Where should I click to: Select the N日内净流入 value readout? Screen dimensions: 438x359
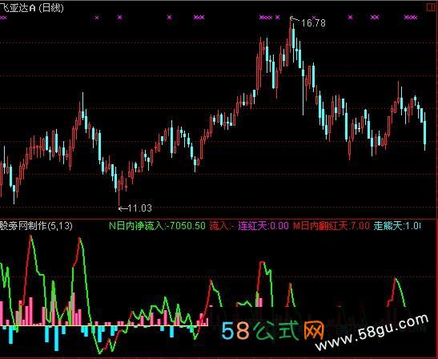click(157, 226)
